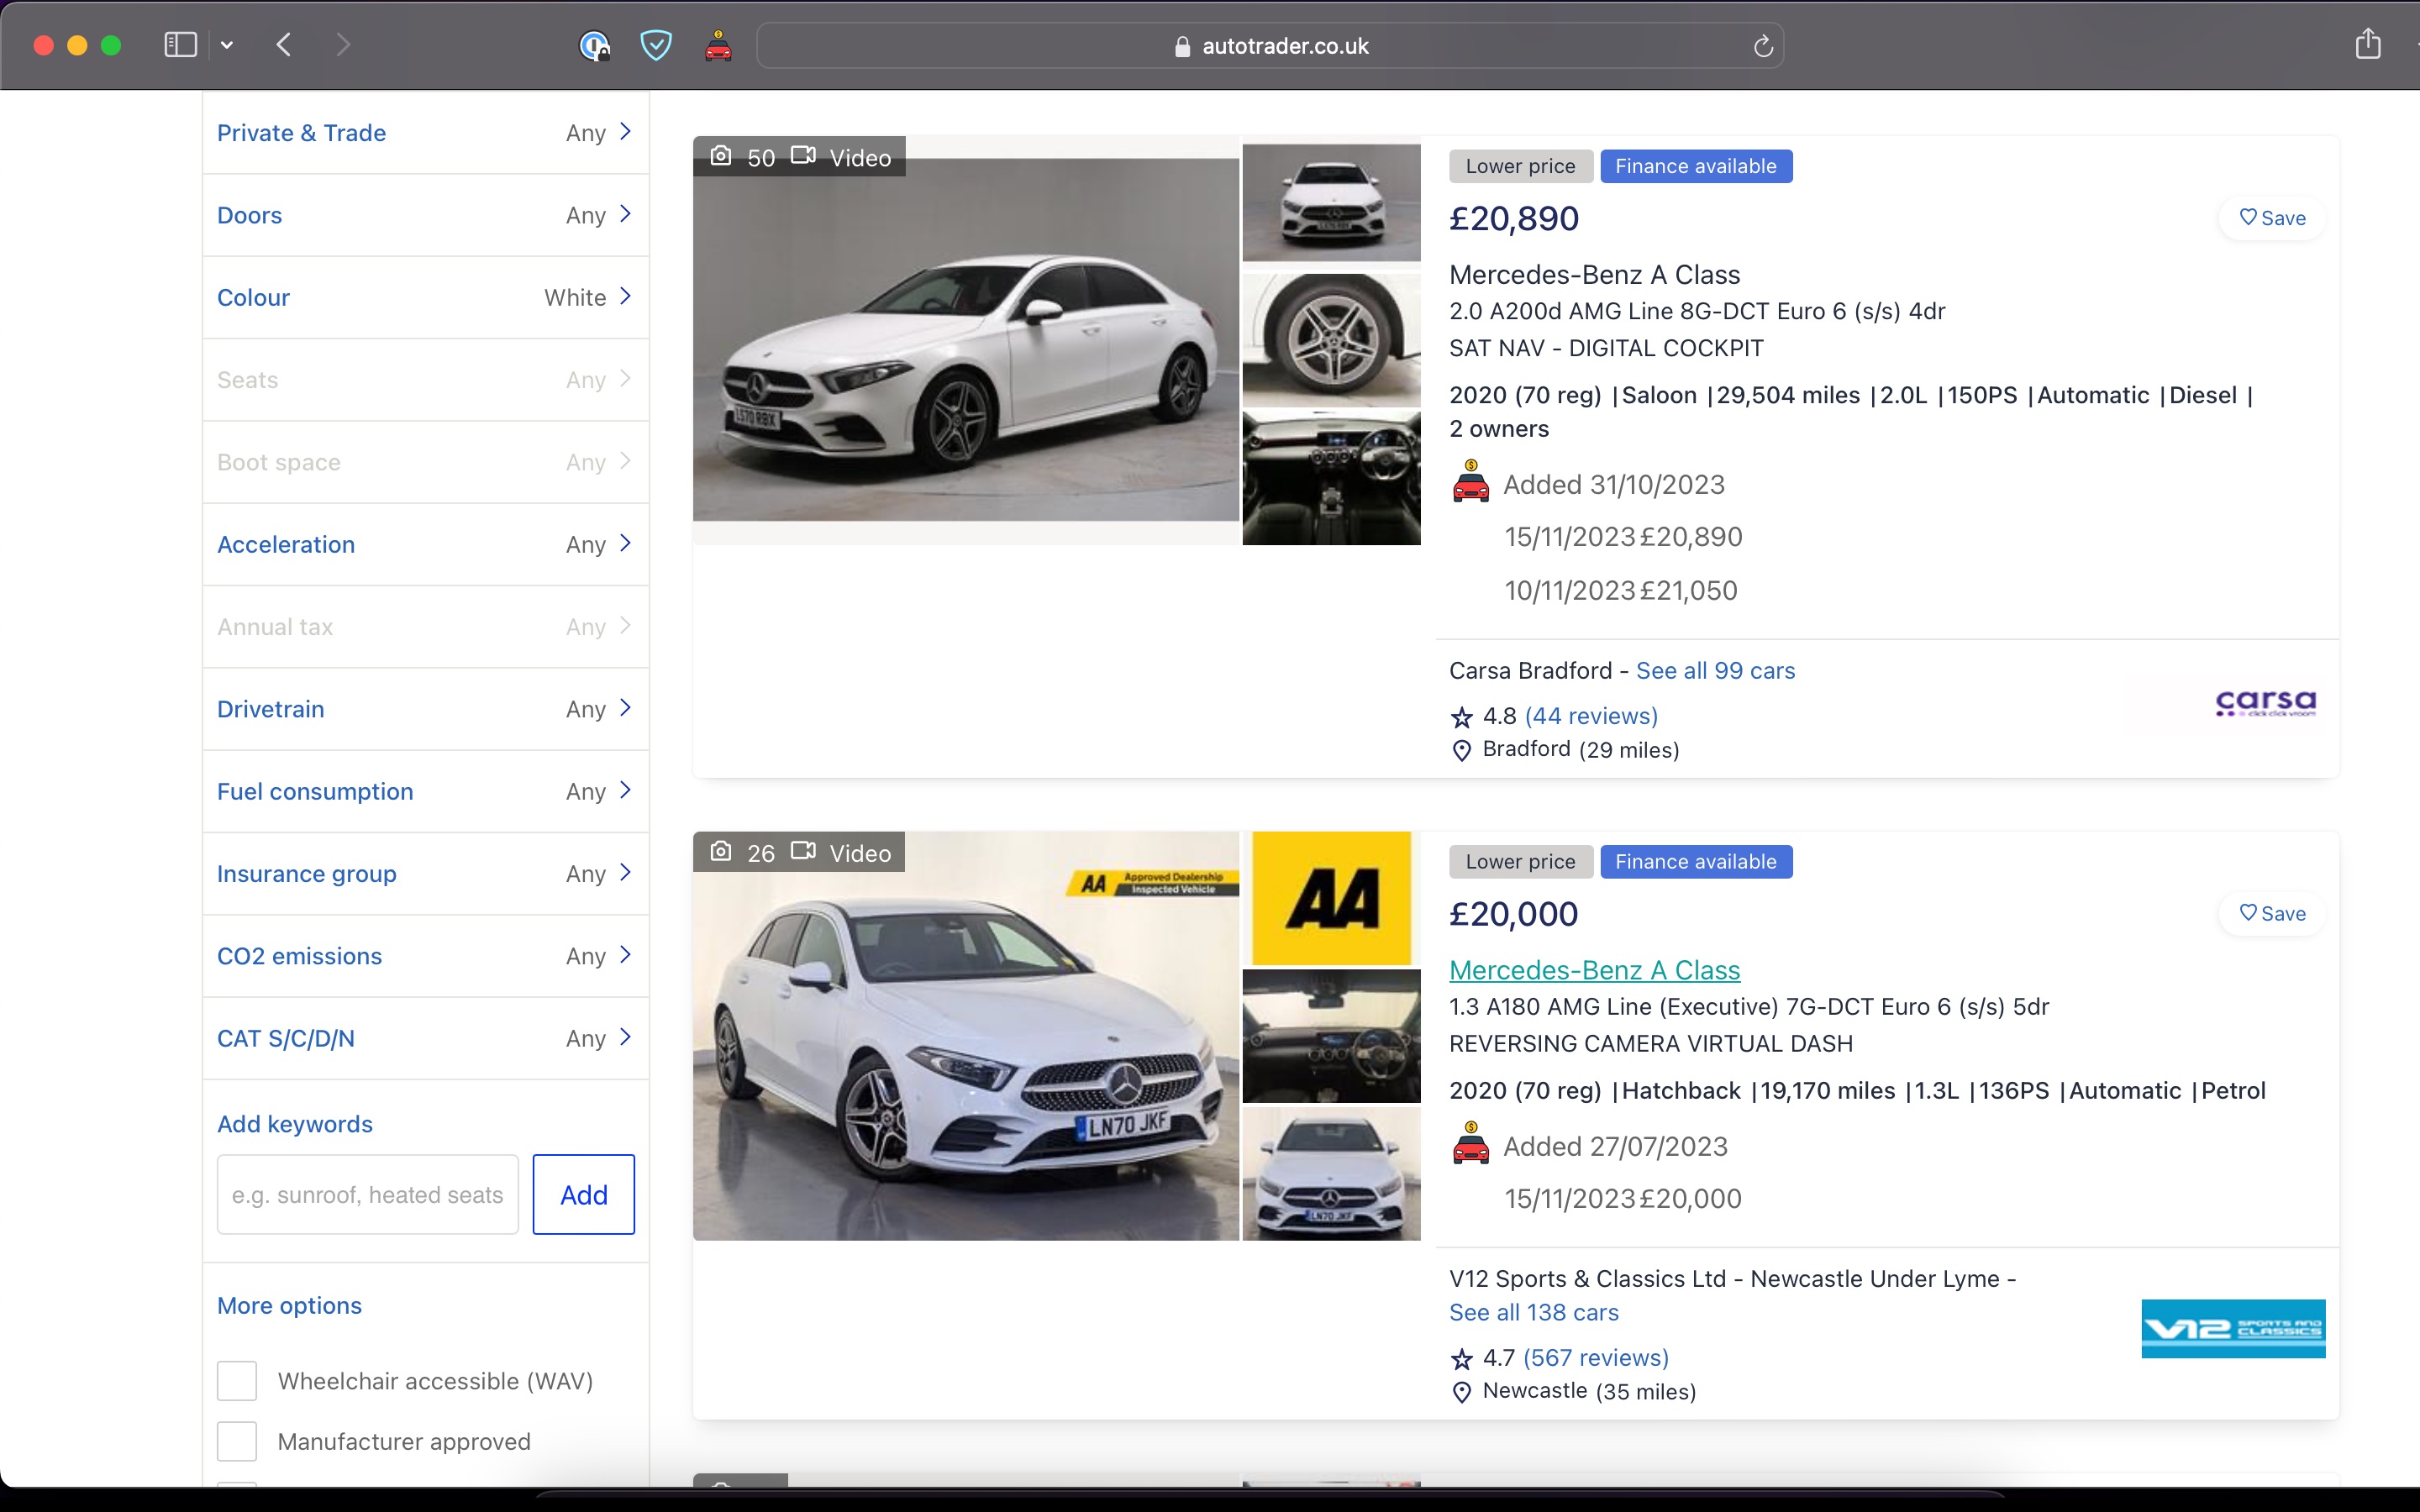Expand the Insurance group filter
Screen dimensions: 2420x1512
click(425, 873)
